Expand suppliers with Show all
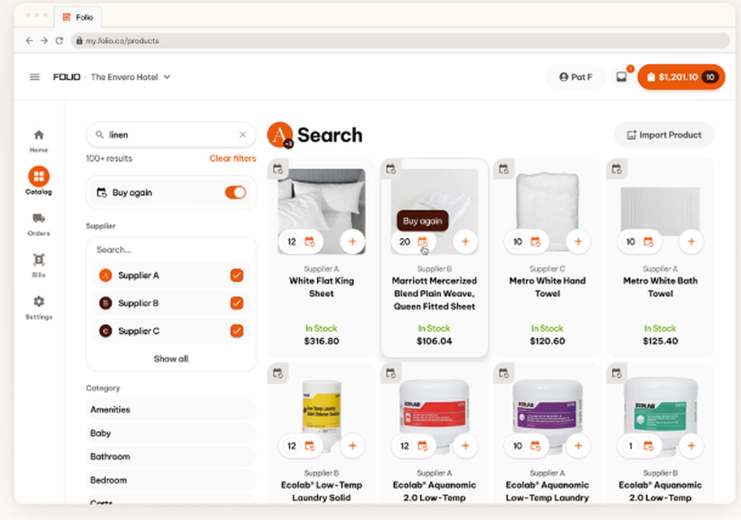741x520 pixels. [x=171, y=358]
